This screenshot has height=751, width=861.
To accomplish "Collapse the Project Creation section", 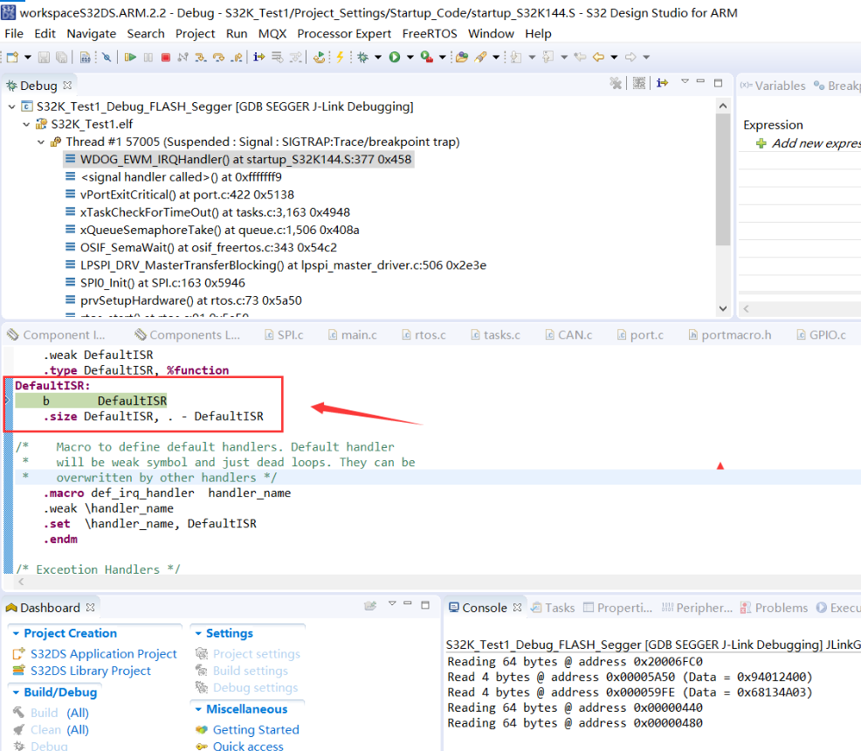I will pos(16,633).
